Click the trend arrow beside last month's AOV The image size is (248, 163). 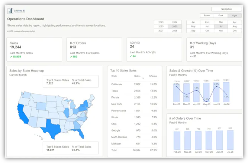pyautogui.click(x=131, y=56)
